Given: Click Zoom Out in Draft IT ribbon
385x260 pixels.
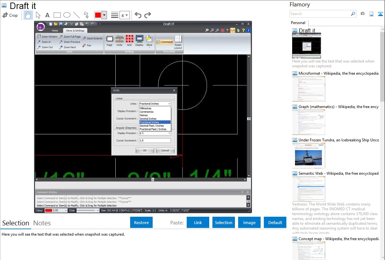Looking at the screenshot, I should coord(45,47).
